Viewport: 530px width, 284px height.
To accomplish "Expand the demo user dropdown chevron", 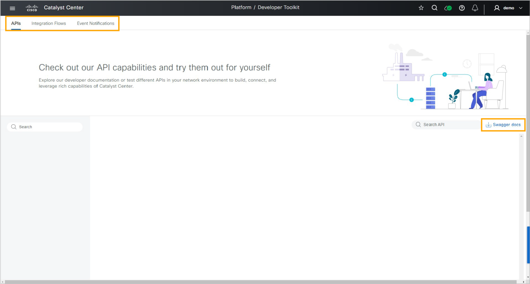I will point(521,8).
